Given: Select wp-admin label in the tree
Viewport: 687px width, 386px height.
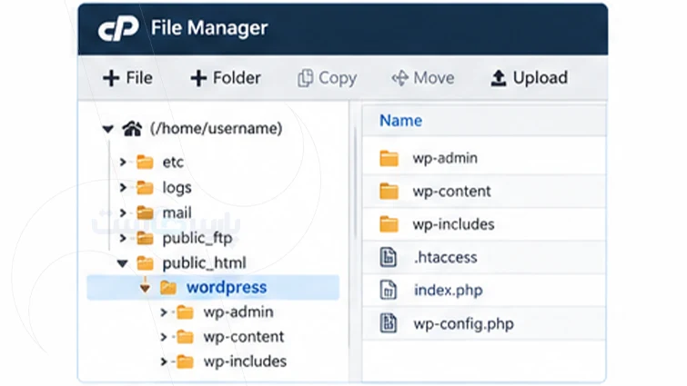Looking at the screenshot, I should [x=238, y=312].
